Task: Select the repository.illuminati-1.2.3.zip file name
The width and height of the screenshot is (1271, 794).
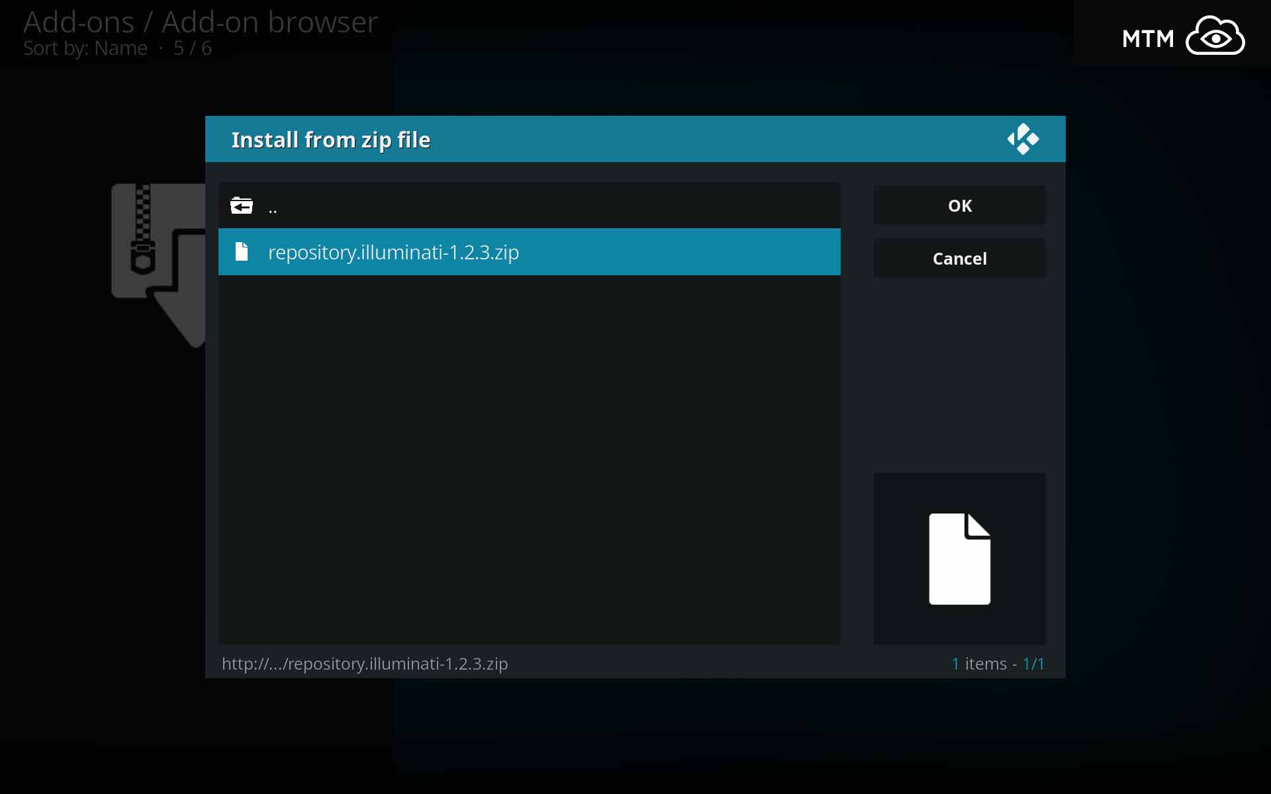Action: [x=393, y=252]
